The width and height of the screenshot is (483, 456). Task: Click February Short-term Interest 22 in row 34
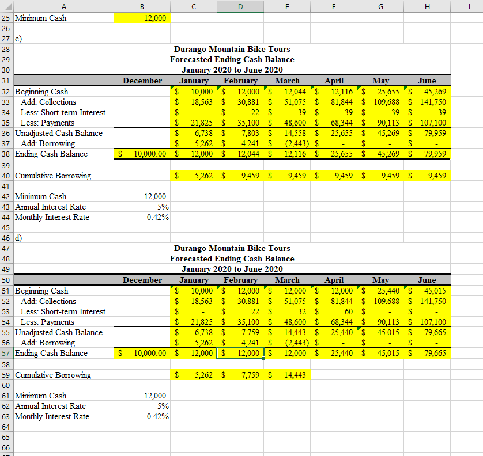(x=240, y=112)
